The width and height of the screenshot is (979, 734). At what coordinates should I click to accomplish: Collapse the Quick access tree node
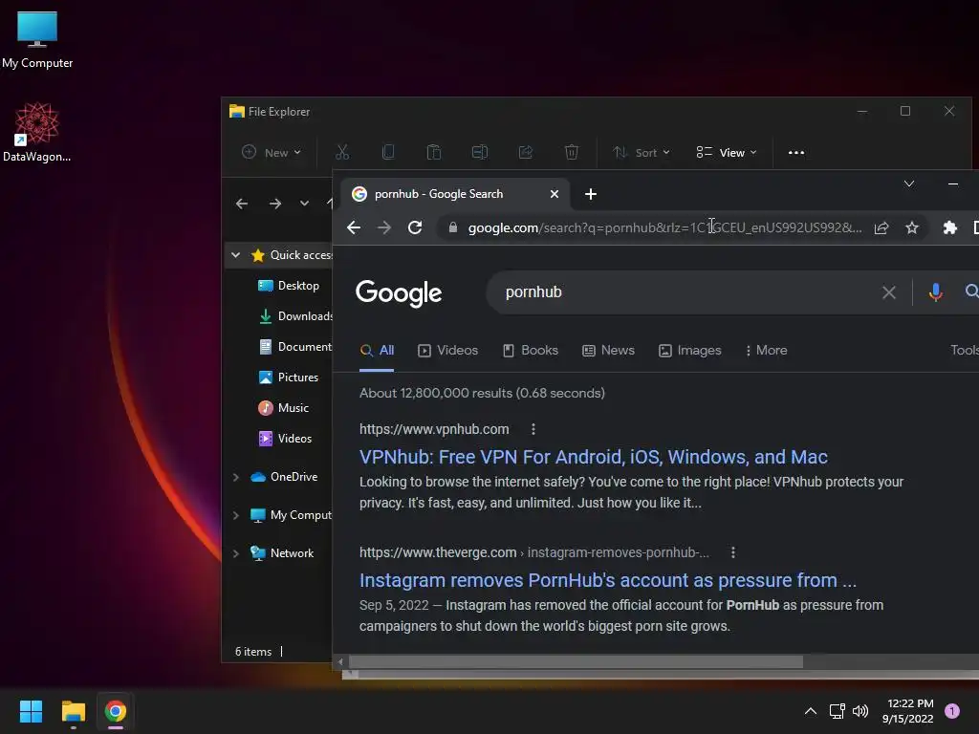(x=235, y=254)
